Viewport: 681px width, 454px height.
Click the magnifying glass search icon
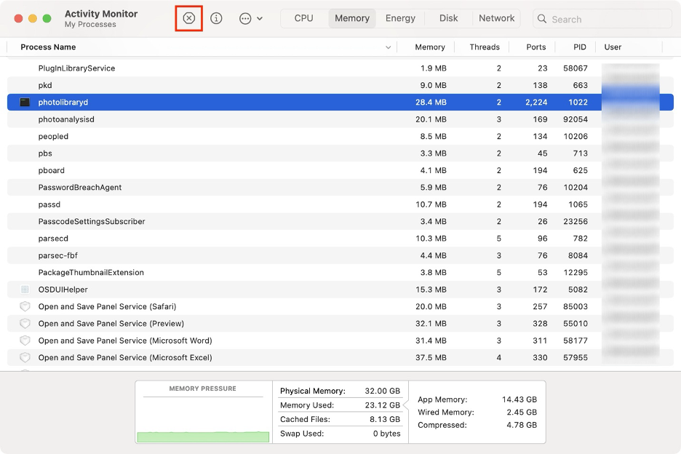(x=542, y=19)
